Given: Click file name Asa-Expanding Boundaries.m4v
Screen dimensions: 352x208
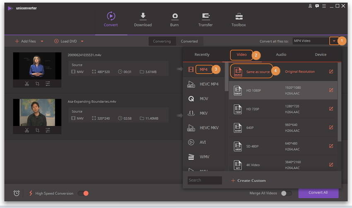Looking at the screenshot, I should click(92, 102).
